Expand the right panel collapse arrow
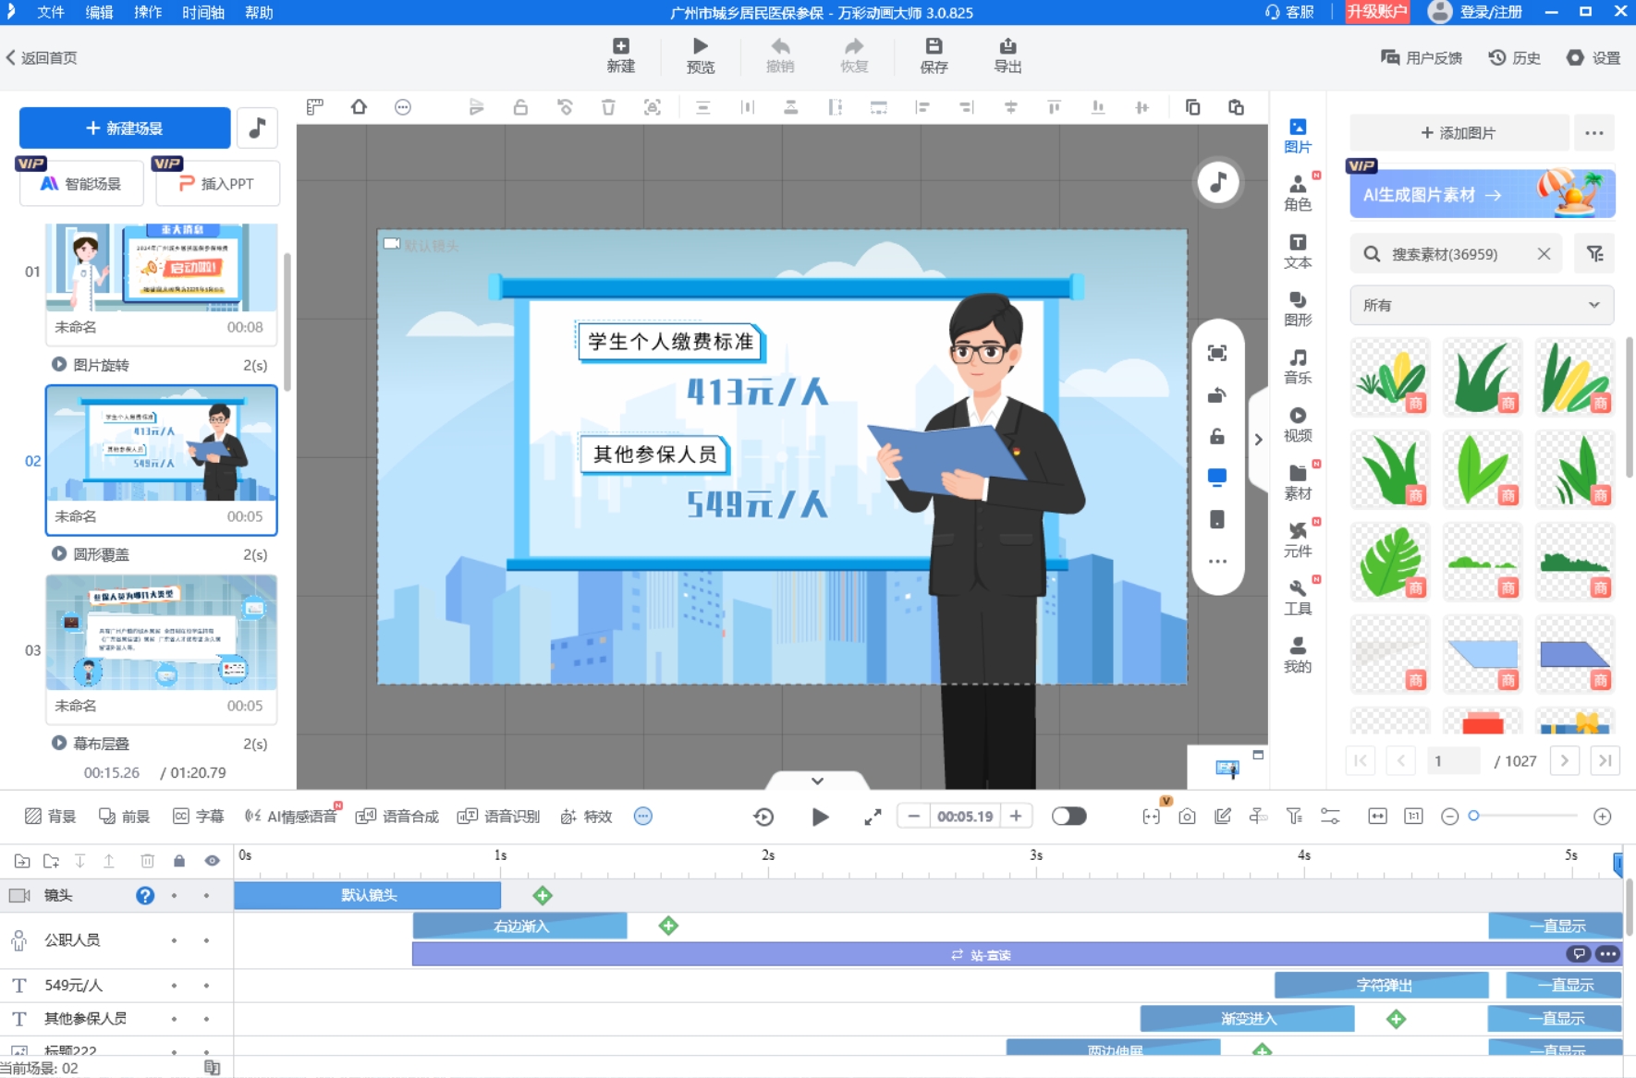1636x1078 pixels. (x=1258, y=440)
